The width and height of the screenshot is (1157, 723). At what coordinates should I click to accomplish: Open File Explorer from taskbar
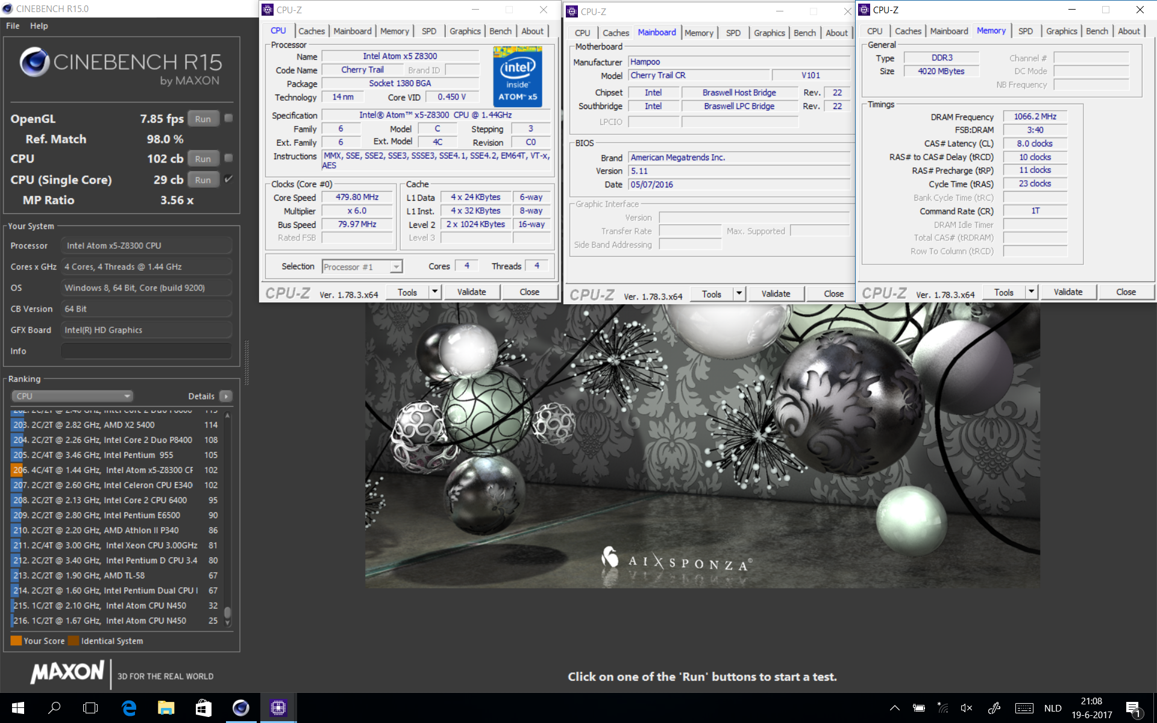166,708
